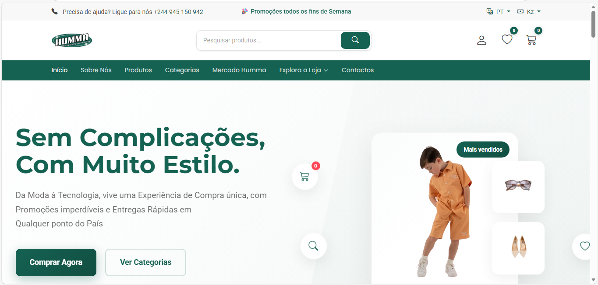Image resolution: width=598 pixels, height=285 pixels.
Task: Click the floating magnifier circle icon
Action: pos(314,246)
